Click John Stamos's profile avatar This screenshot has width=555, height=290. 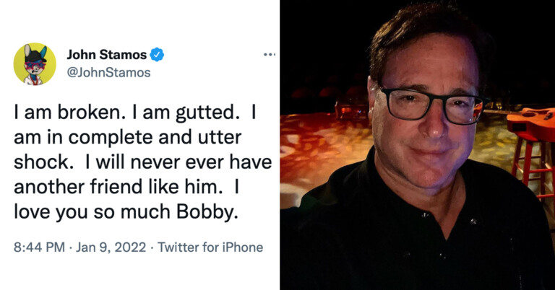click(35, 63)
